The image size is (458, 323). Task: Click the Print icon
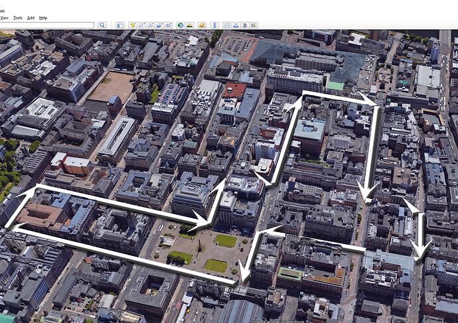(x=236, y=25)
